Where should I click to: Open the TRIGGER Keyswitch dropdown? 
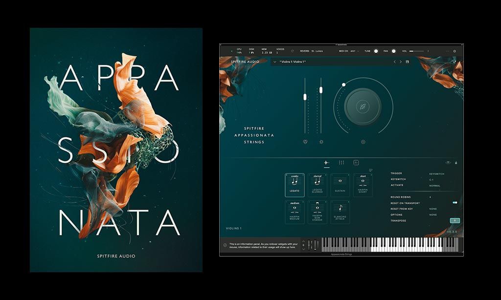click(x=437, y=174)
